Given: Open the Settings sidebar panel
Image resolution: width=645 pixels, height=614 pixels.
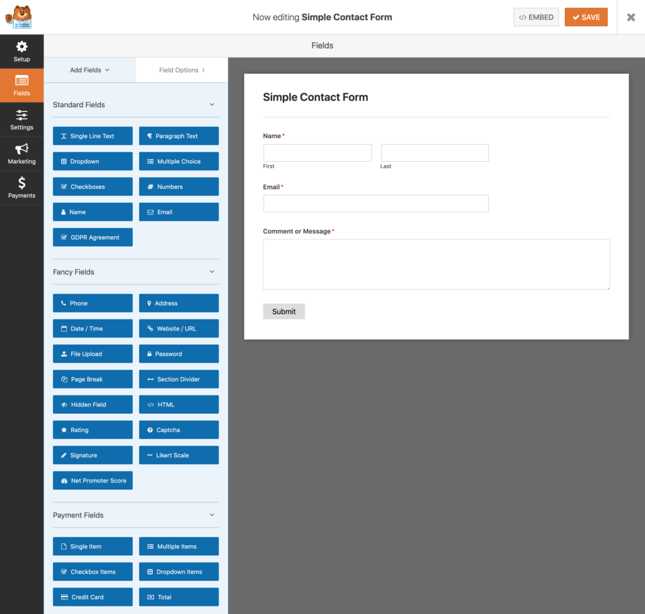Looking at the screenshot, I should pos(21,119).
